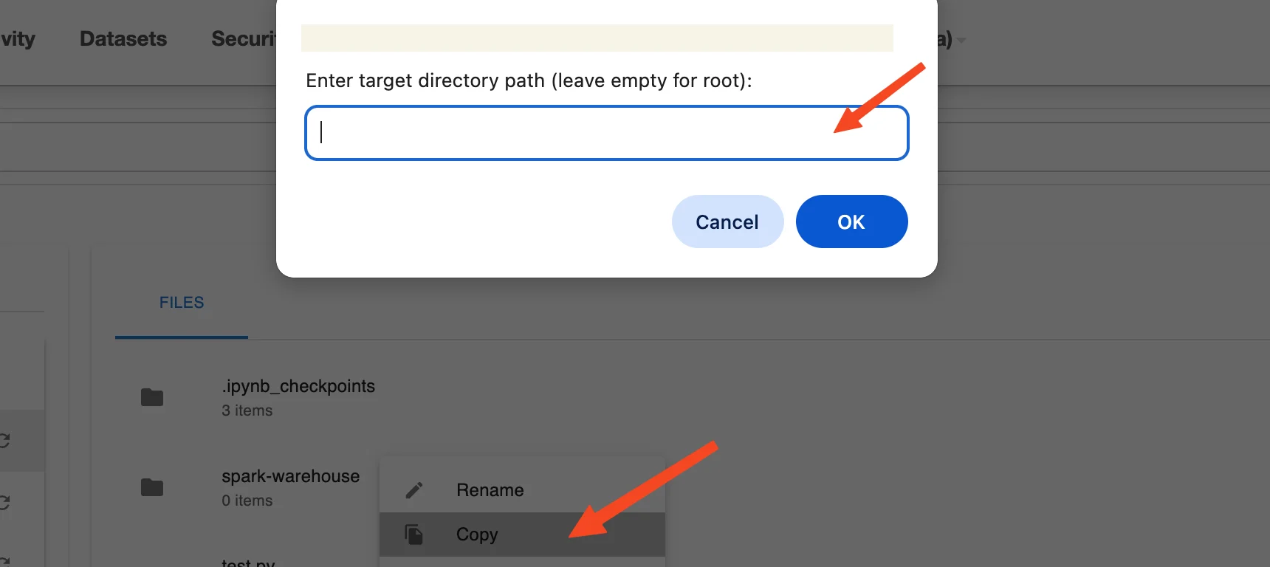Dismiss the dialog with Cancel button

click(727, 221)
